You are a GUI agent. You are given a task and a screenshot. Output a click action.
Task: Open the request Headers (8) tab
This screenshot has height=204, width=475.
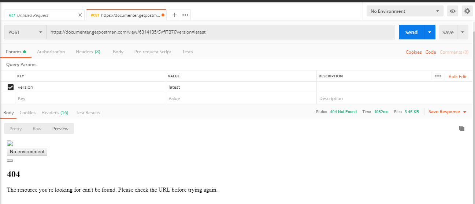[x=88, y=52]
